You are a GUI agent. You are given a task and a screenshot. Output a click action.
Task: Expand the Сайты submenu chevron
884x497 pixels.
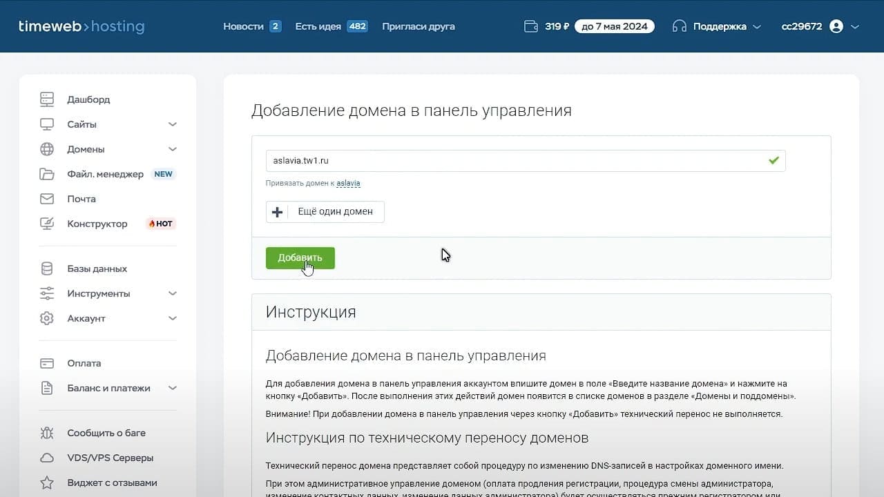pyautogui.click(x=173, y=124)
